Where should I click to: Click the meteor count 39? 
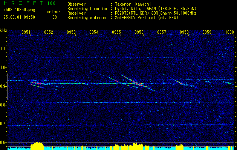coord(55,17)
